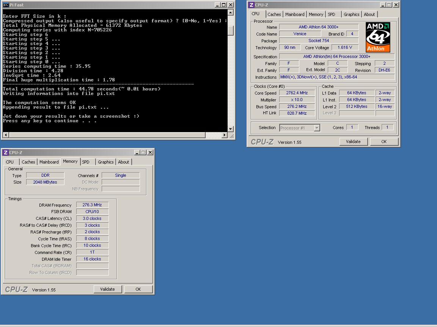Click Pi Fast horizontal scrollbar left arrow
This screenshot has height=327, width=437.
coord(6,135)
